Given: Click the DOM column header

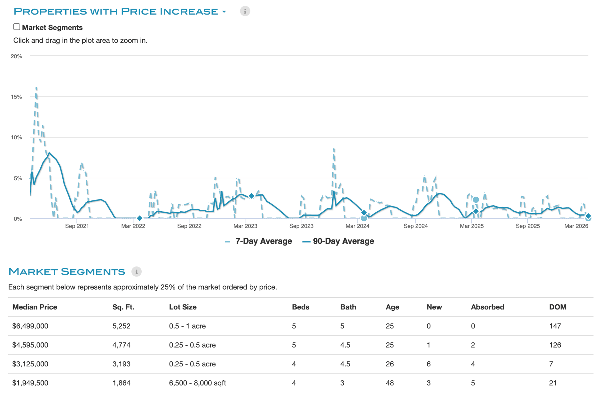Looking at the screenshot, I should point(557,307).
